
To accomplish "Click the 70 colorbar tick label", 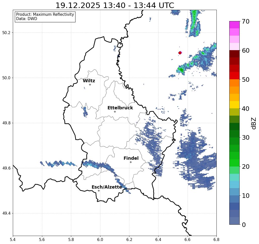I will pyautogui.click(x=245, y=21).
